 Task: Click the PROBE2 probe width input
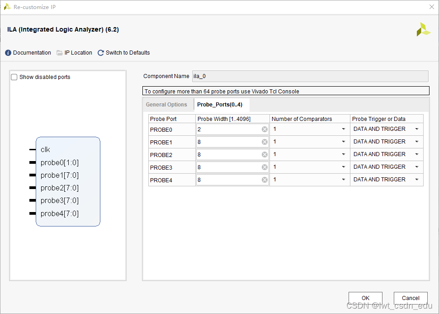coord(232,154)
